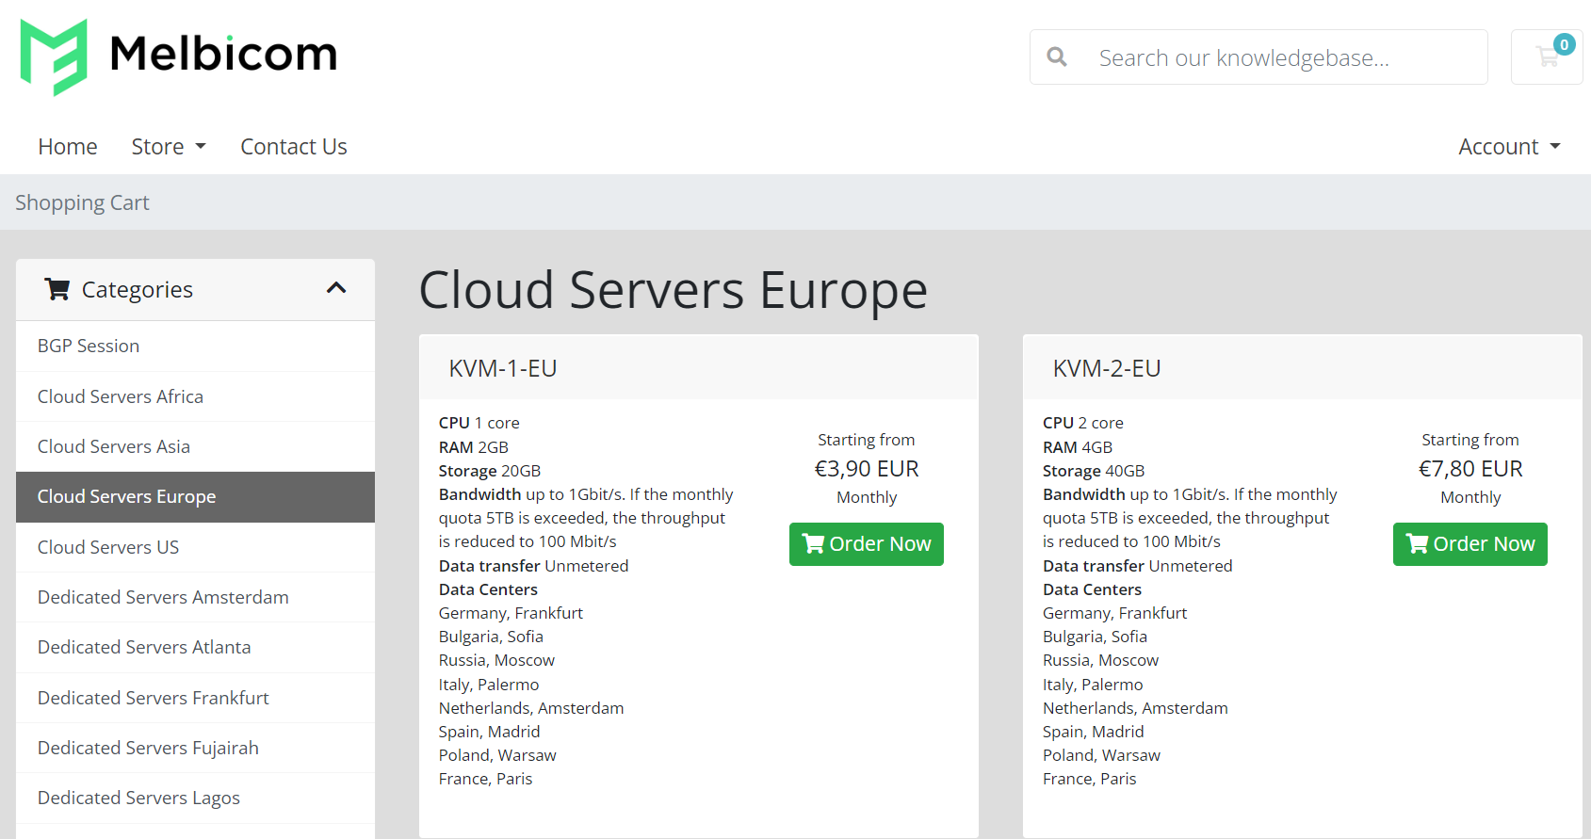Select Cloud Servers US category
Image resolution: width=1591 pixels, height=839 pixels.
195,547
